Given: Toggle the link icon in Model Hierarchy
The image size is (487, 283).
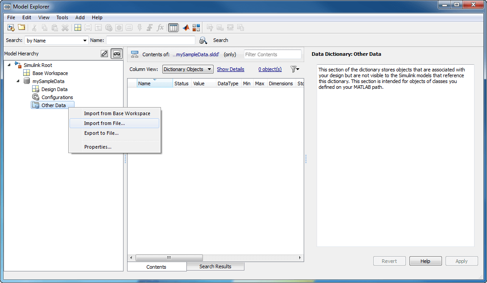Looking at the screenshot, I should point(104,54).
